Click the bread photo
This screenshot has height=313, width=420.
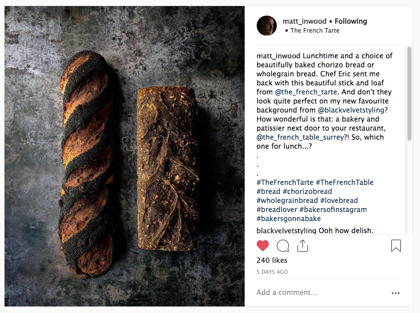125,156
